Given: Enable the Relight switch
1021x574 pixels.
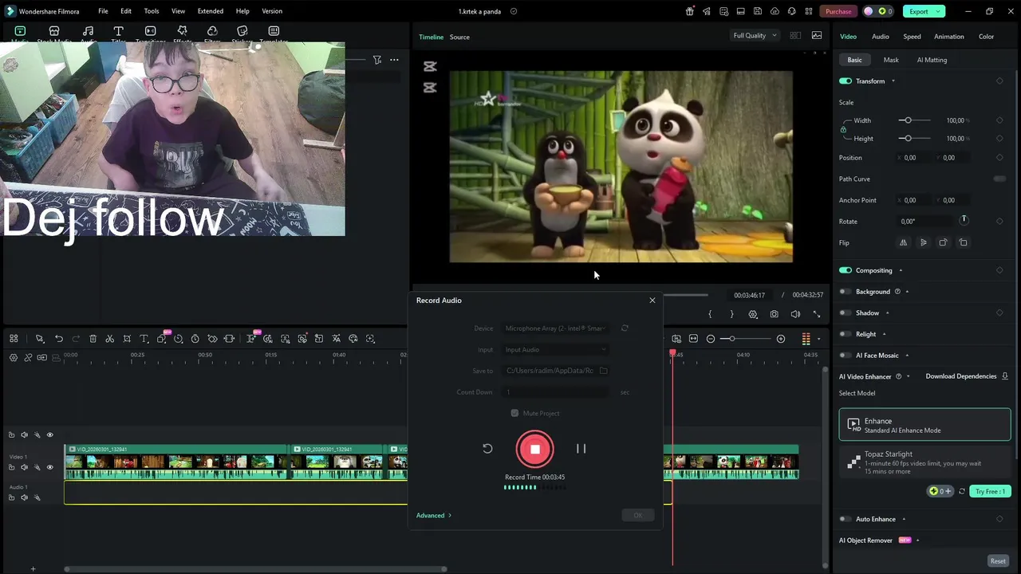Looking at the screenshot, I should coord(846,334).
